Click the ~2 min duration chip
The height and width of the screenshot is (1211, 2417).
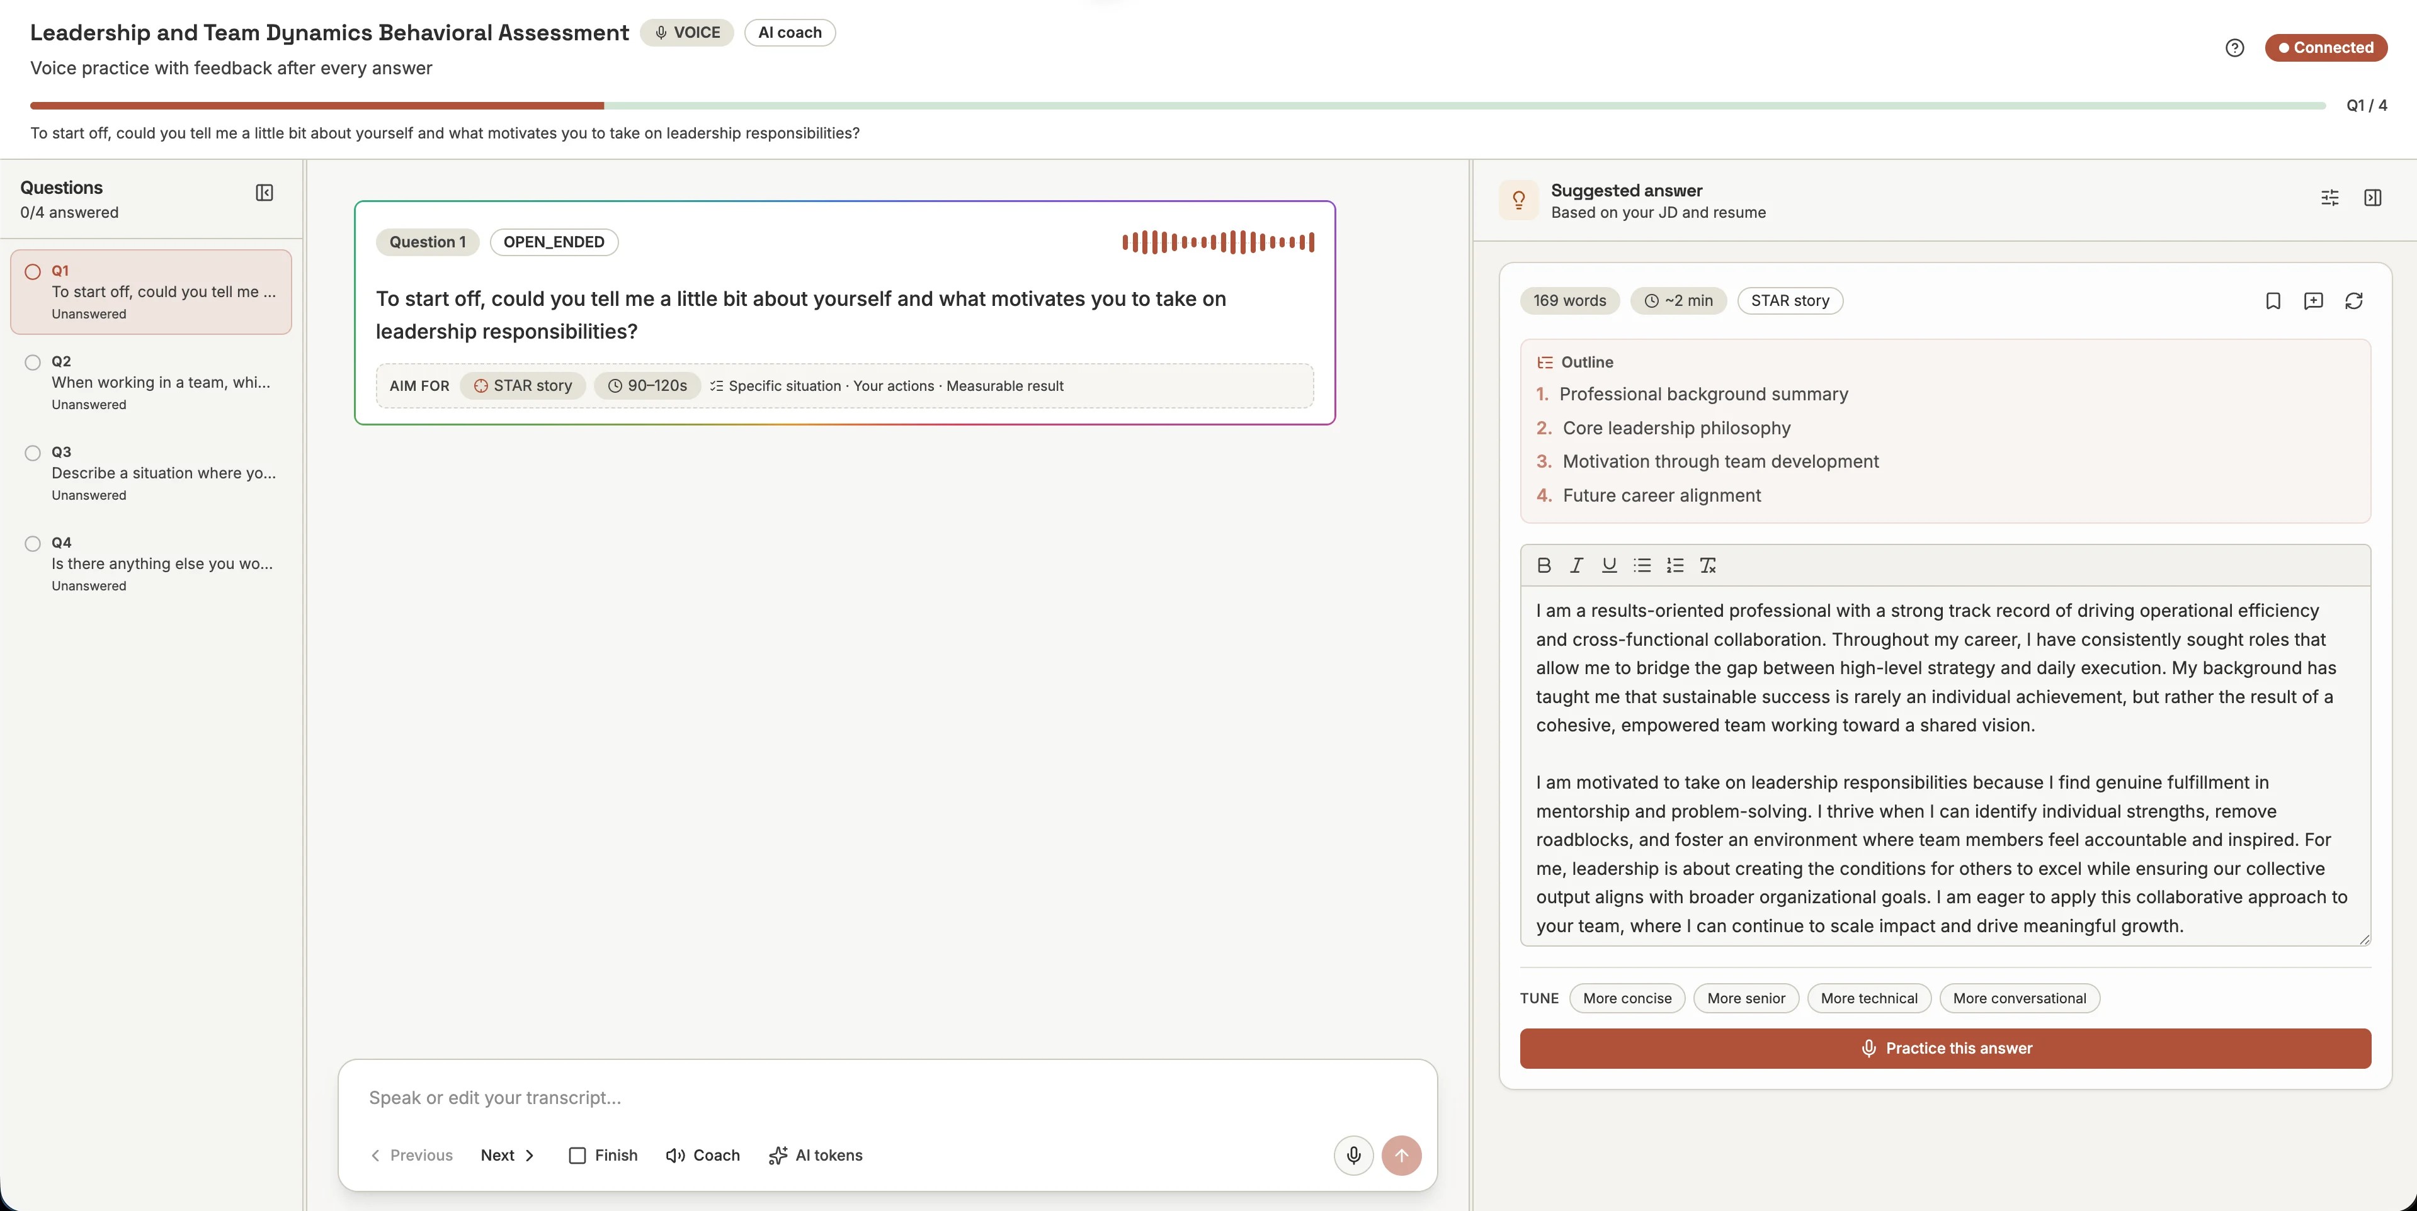(1678, 301)
